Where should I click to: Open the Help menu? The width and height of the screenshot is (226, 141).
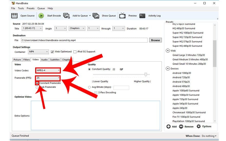tap(50, 8)
